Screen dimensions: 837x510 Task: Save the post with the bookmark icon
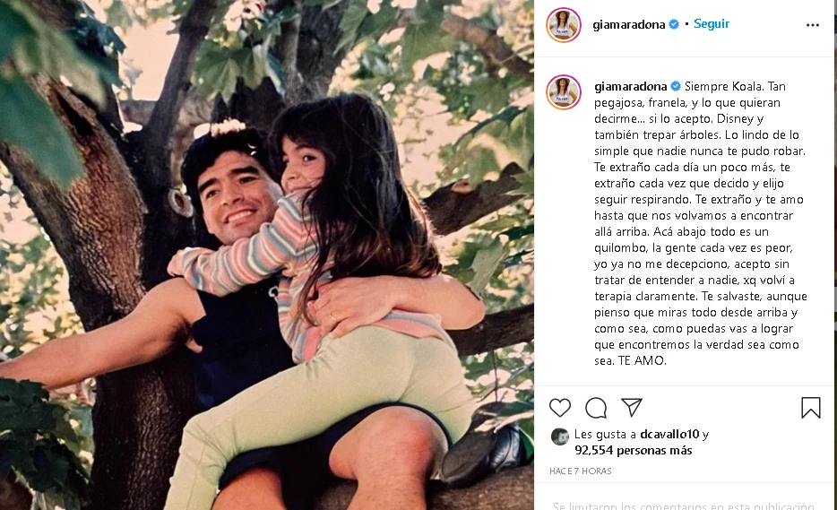pyautogui.click(x=811, y=408)
